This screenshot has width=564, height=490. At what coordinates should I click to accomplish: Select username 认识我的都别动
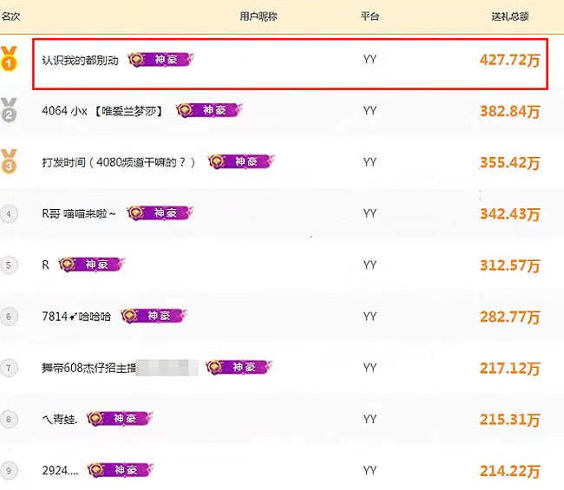point(80,60)
